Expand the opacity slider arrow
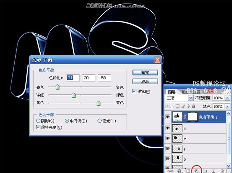 pos(227,98)
